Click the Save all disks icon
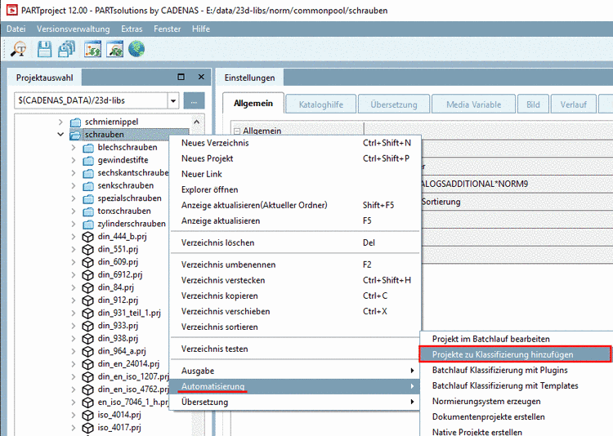613x436 pixels. (x=67, y=50)
